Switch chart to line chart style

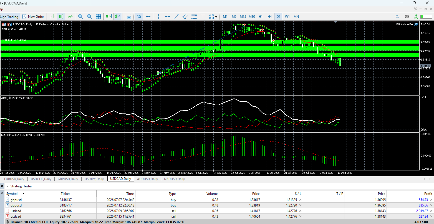click(70, 17)
